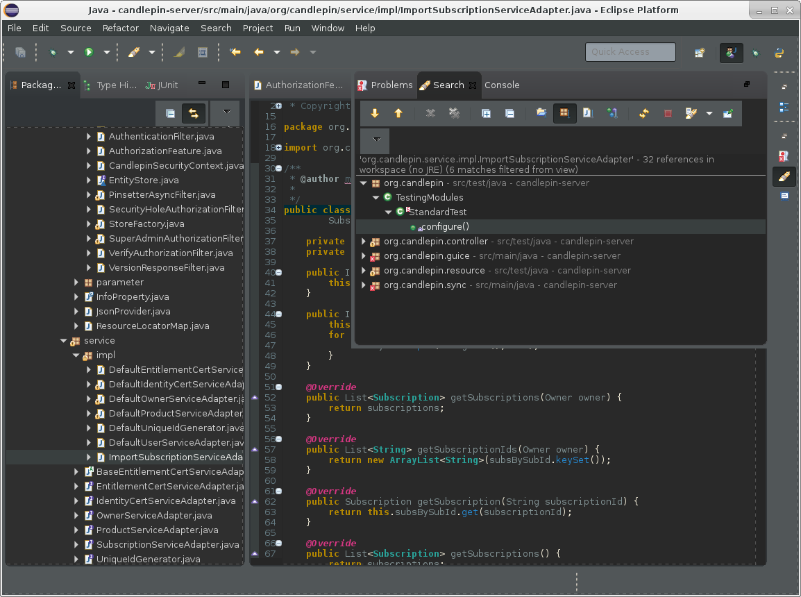Show previous match in Search view
Image resolution: width=801 pixels, height=597 pixels.
[398, 113]
